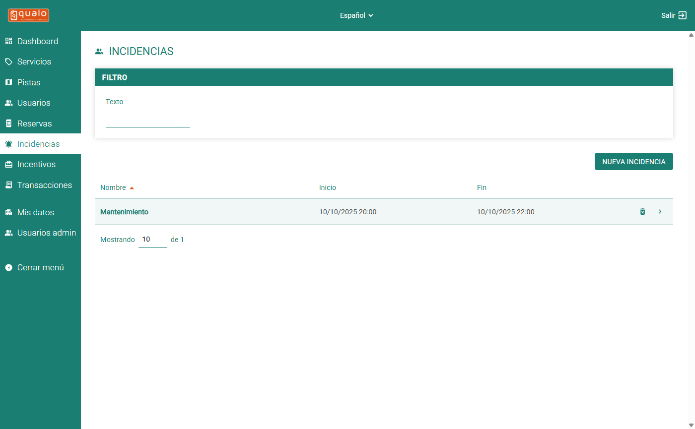This screenshot has height=429, width=695.
Task: Click the Dashboard grid icon in sidebar
Action: pyautogui.click(x=8, y=41)
